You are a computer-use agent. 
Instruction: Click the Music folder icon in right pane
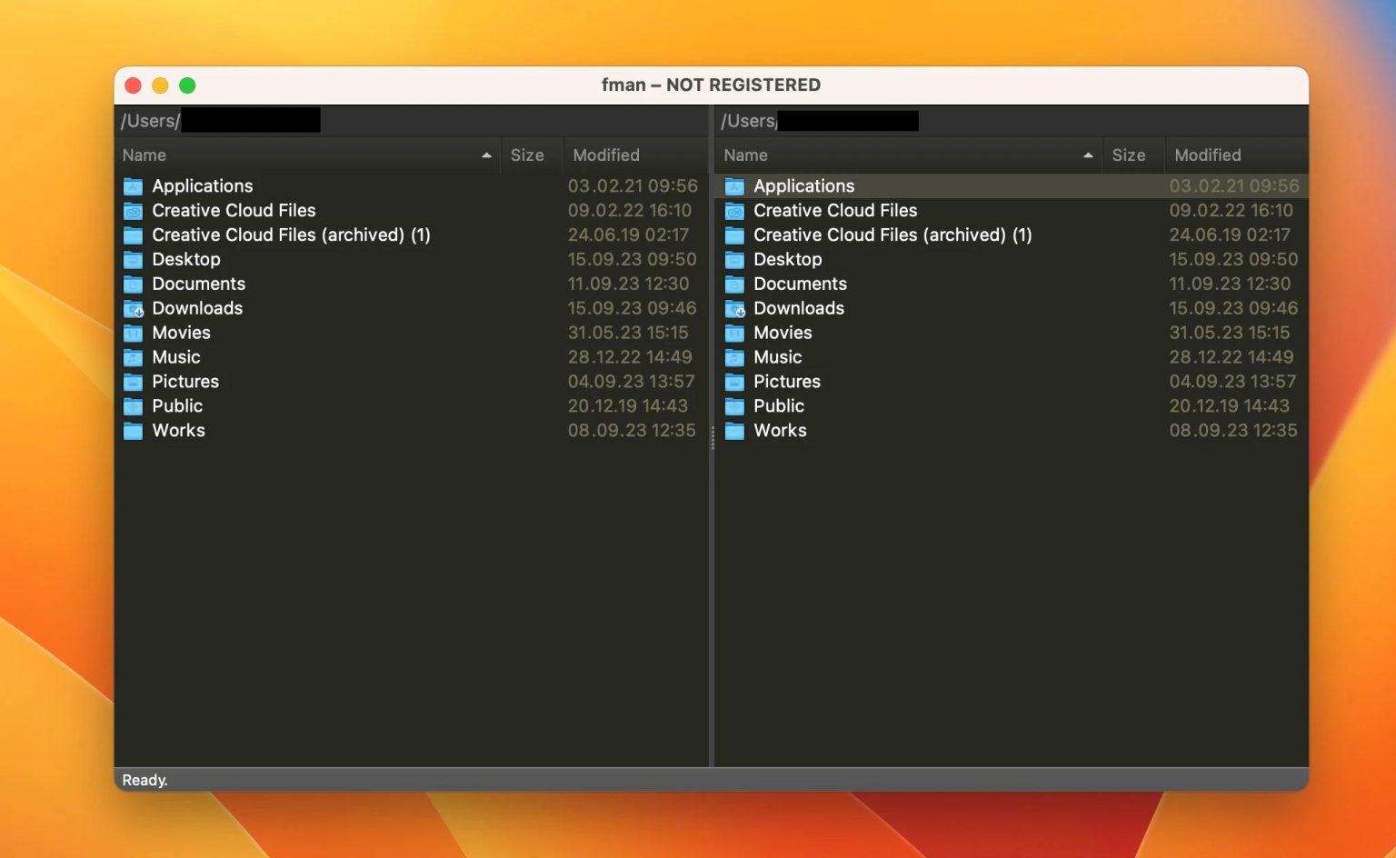coord(734,357)
